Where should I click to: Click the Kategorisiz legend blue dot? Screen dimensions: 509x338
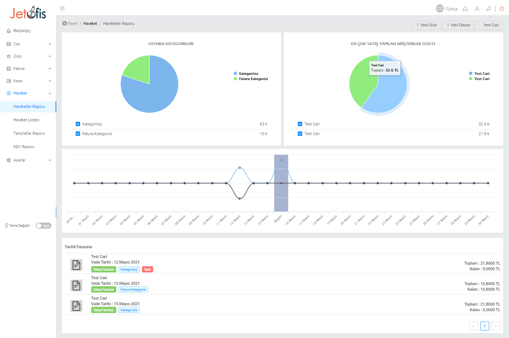(235, 73)
